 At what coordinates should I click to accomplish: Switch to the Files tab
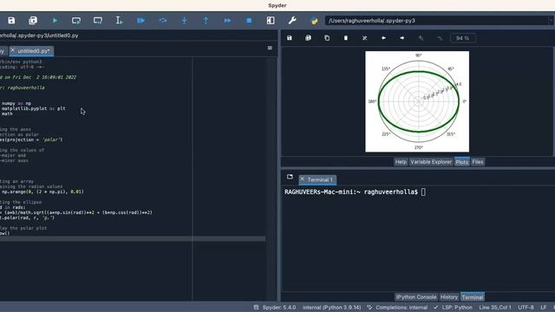coord(478,162)
